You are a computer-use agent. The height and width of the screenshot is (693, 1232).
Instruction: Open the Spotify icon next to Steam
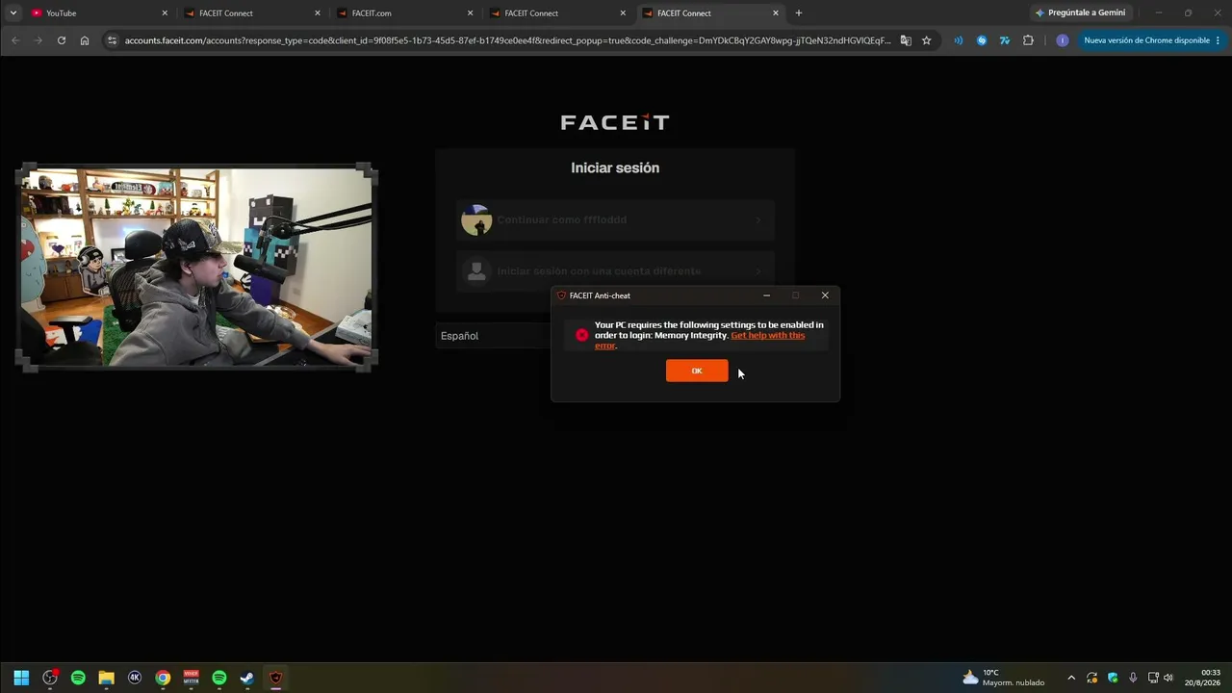tap(219, 678)
